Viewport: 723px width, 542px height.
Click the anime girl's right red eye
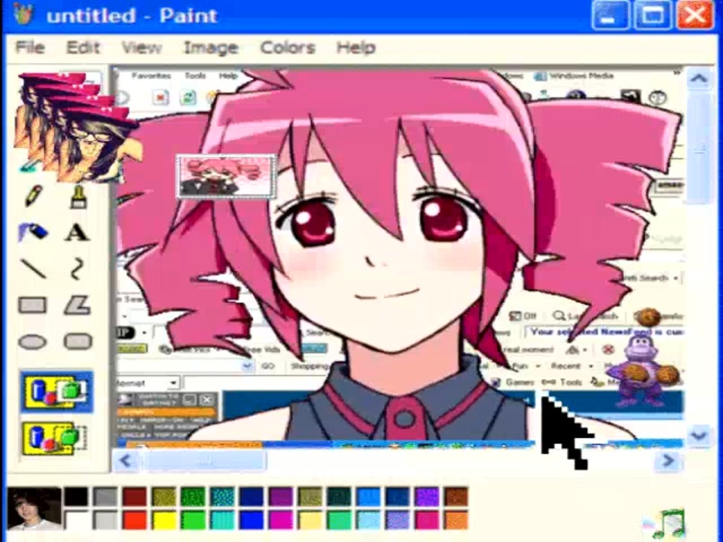[x=444, y=217]
